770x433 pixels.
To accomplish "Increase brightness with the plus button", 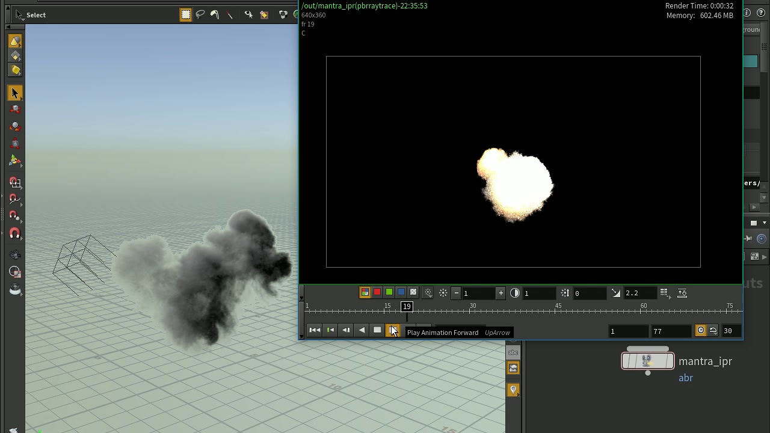I will coord(500,293).
